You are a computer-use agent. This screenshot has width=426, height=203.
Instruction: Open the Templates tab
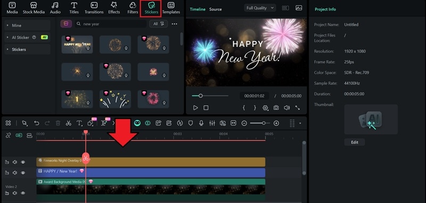171,8
